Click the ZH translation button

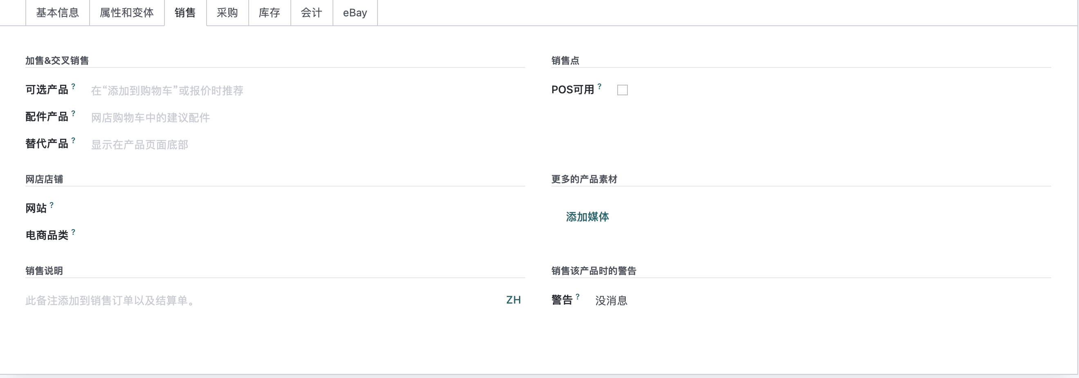coord(513,300)
